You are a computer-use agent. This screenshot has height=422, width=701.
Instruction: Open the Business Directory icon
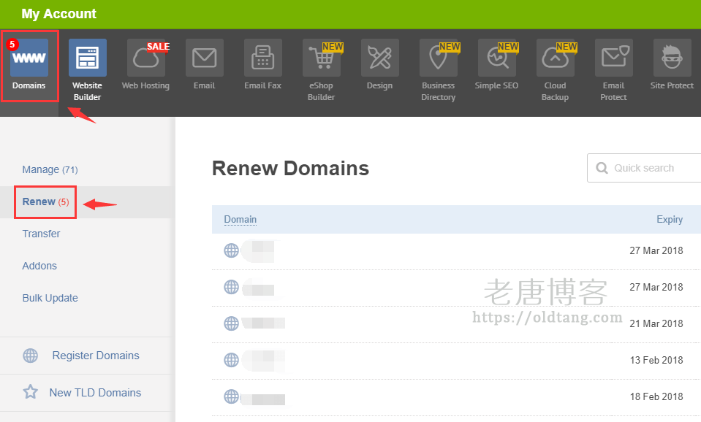439,58
